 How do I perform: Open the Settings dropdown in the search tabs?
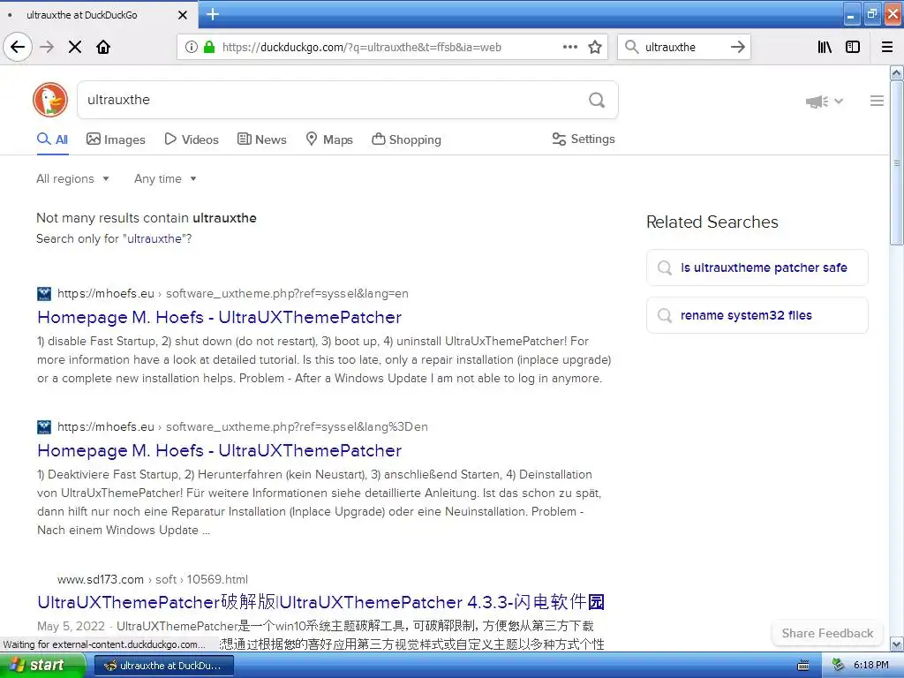coord(584,139)
